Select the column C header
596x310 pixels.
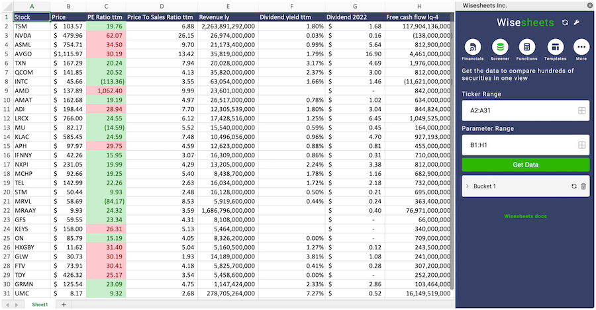click(105, 7)
